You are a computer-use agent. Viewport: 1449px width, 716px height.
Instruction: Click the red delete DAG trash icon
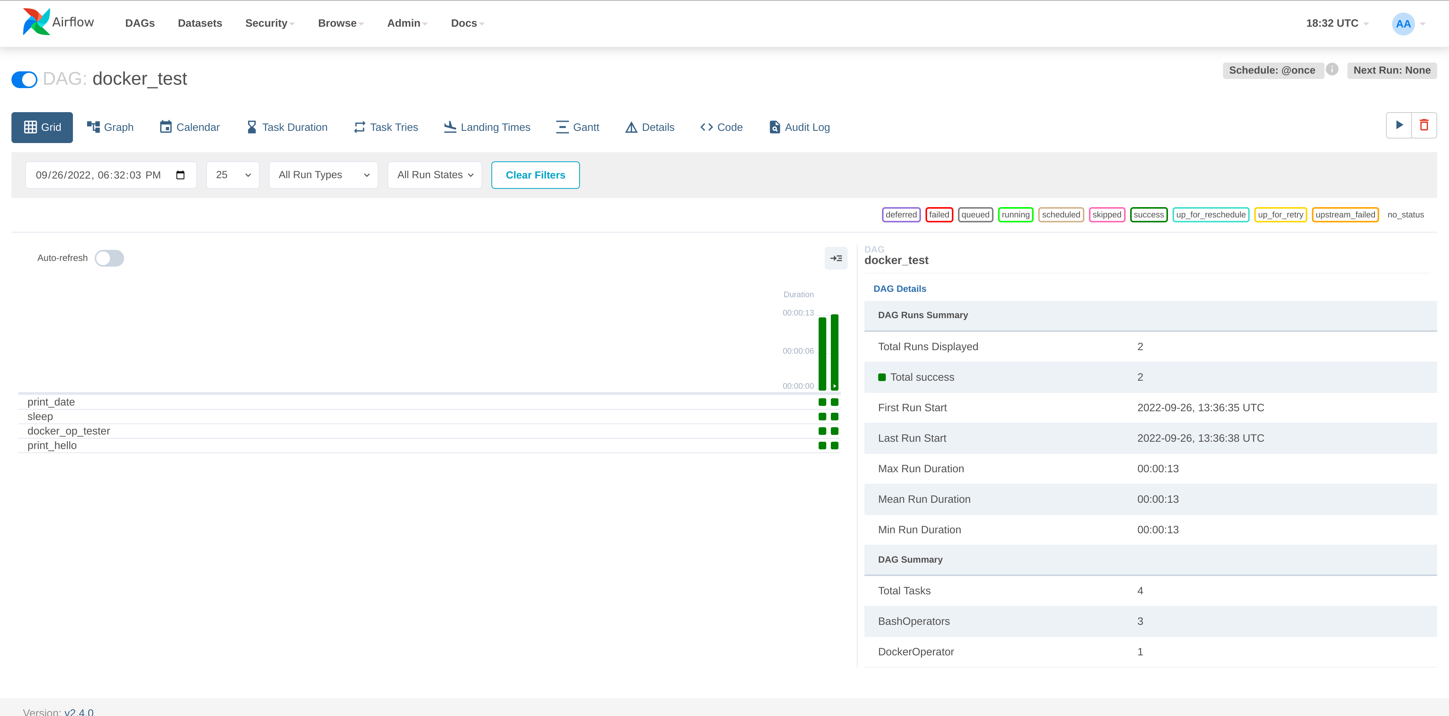(1424, 126)
